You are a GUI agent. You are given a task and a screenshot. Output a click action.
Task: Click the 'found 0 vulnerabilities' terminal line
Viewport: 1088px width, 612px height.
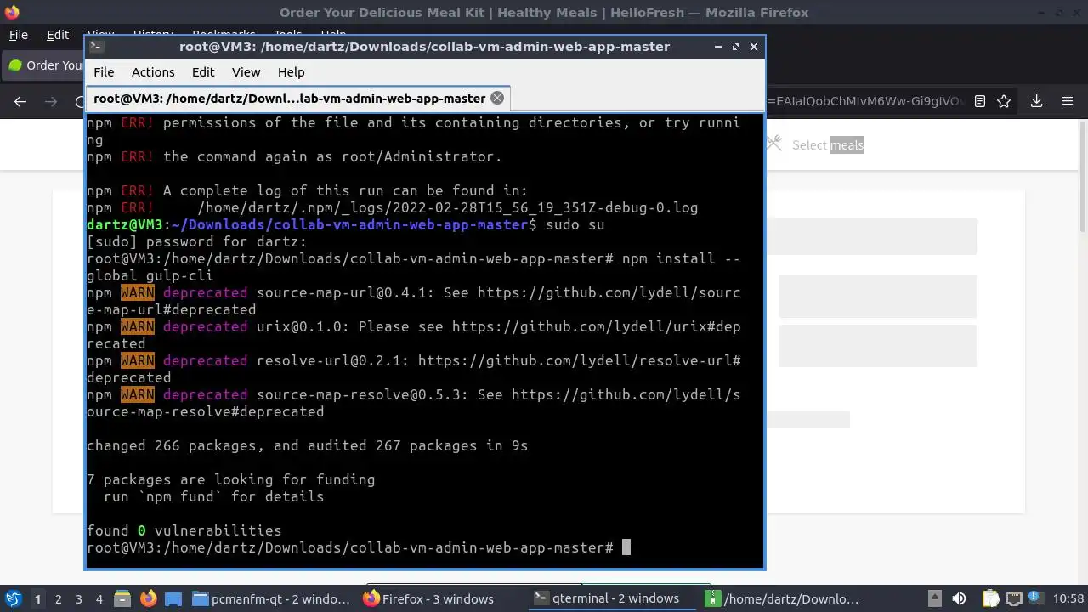click(184, 530)
